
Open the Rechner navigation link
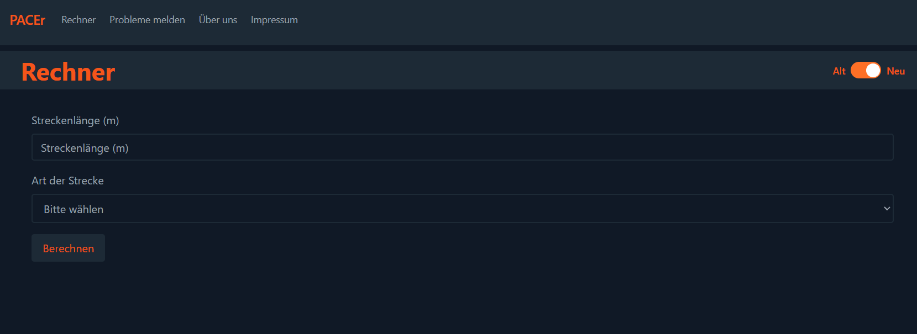click(78, 20)
